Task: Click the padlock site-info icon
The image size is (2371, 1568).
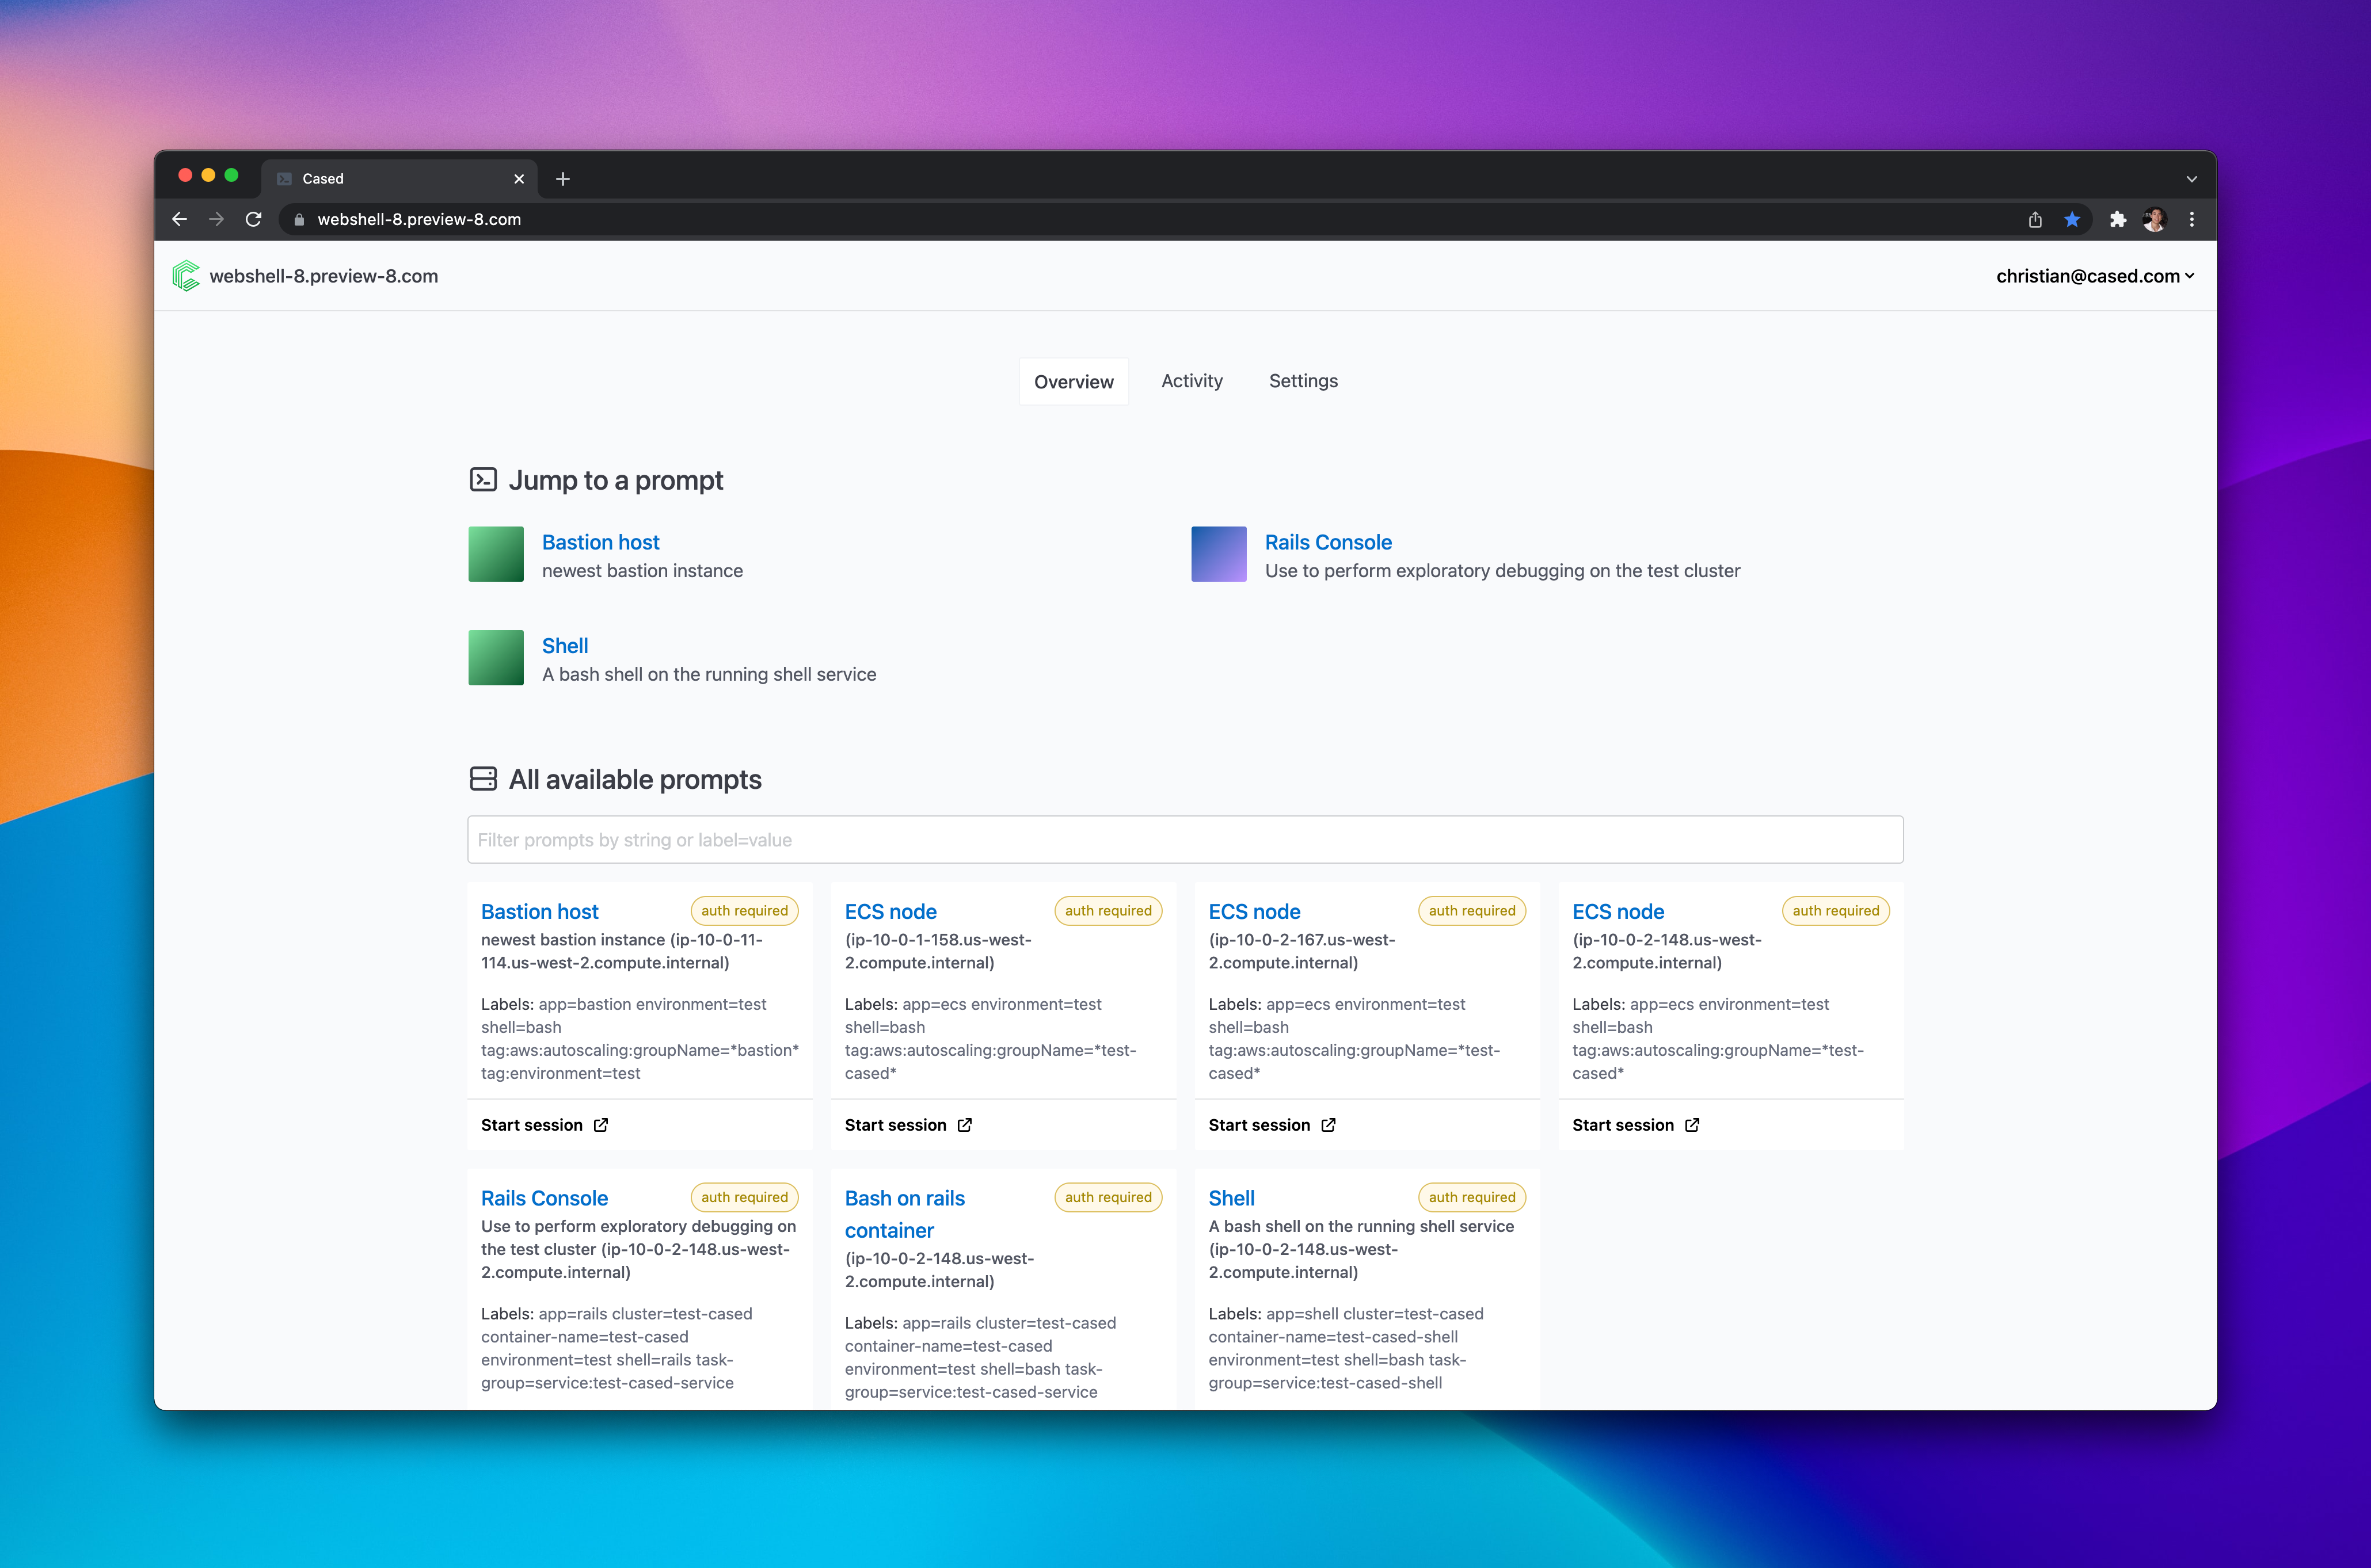Action: coord(298,220)
